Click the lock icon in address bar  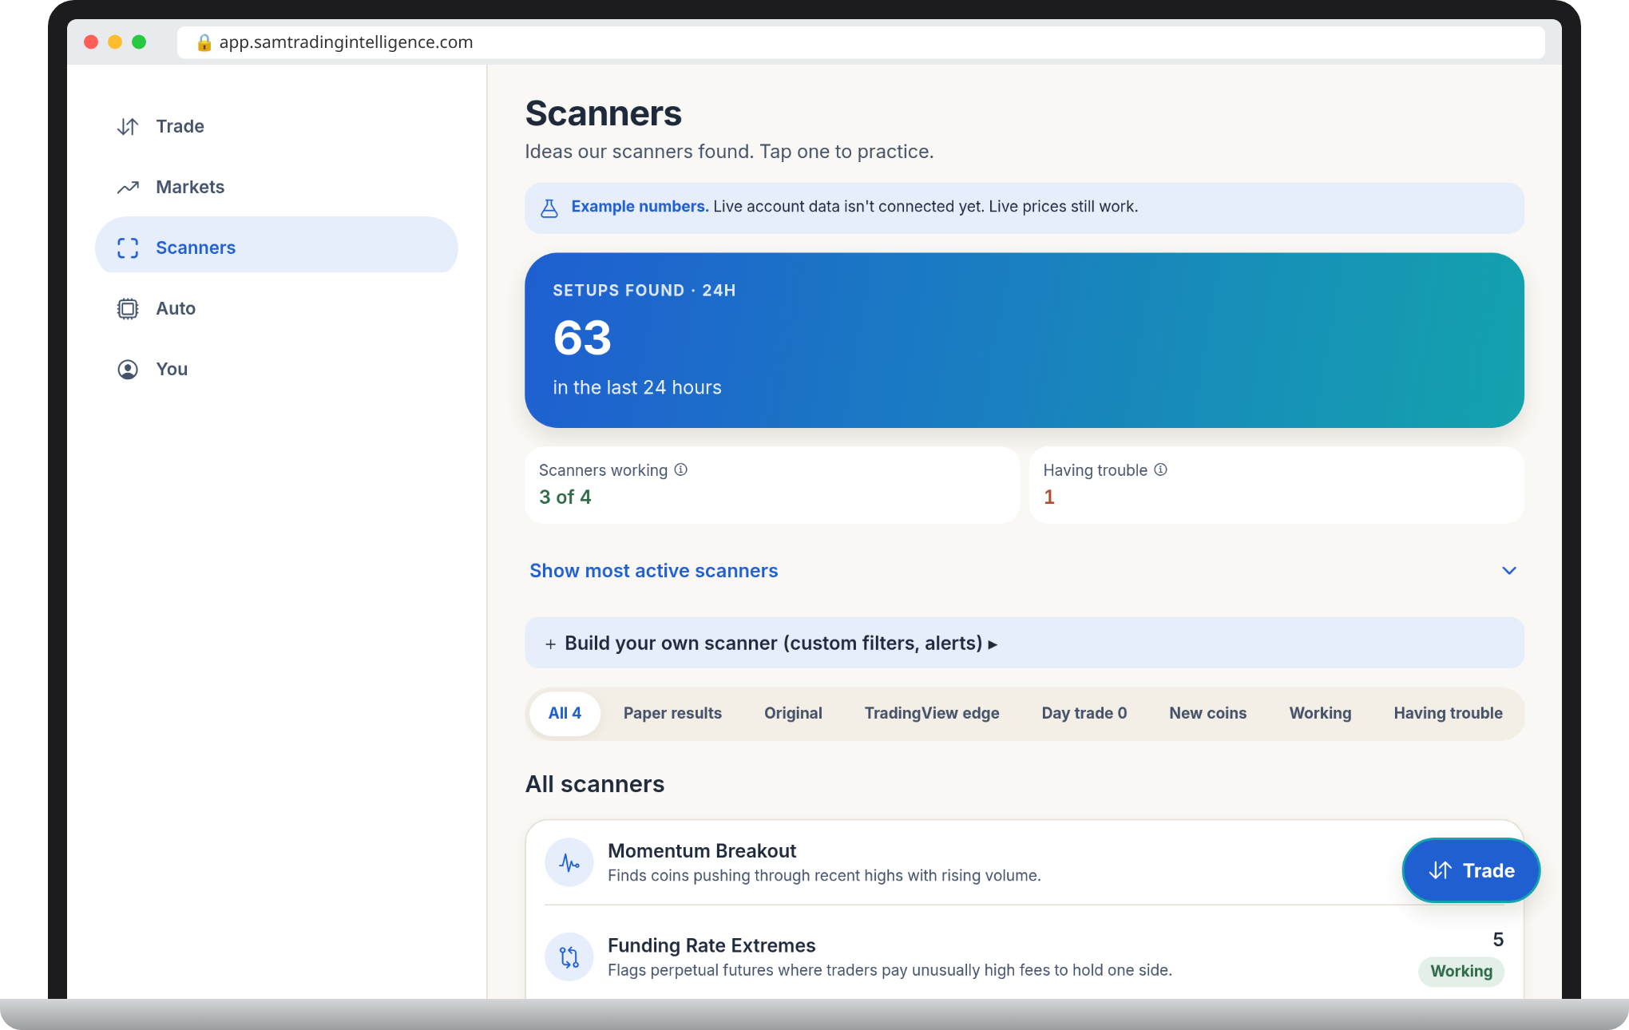coord(204,42)
